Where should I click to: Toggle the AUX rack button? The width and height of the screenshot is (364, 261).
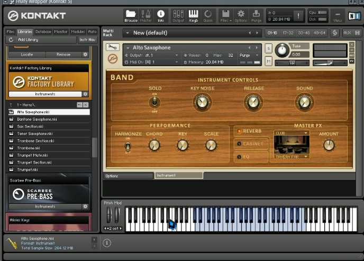click(x=347, y=33)
